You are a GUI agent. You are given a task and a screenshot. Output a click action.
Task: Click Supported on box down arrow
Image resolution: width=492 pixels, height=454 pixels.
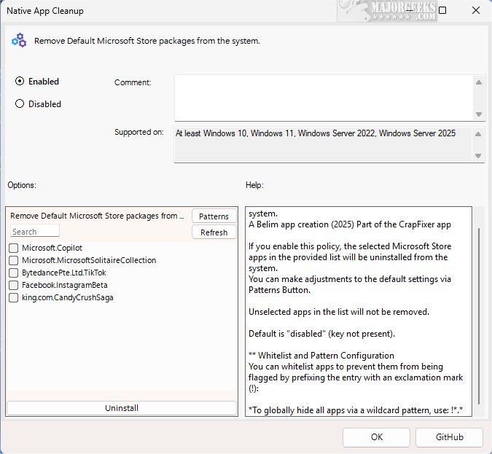tap(478, 156)
